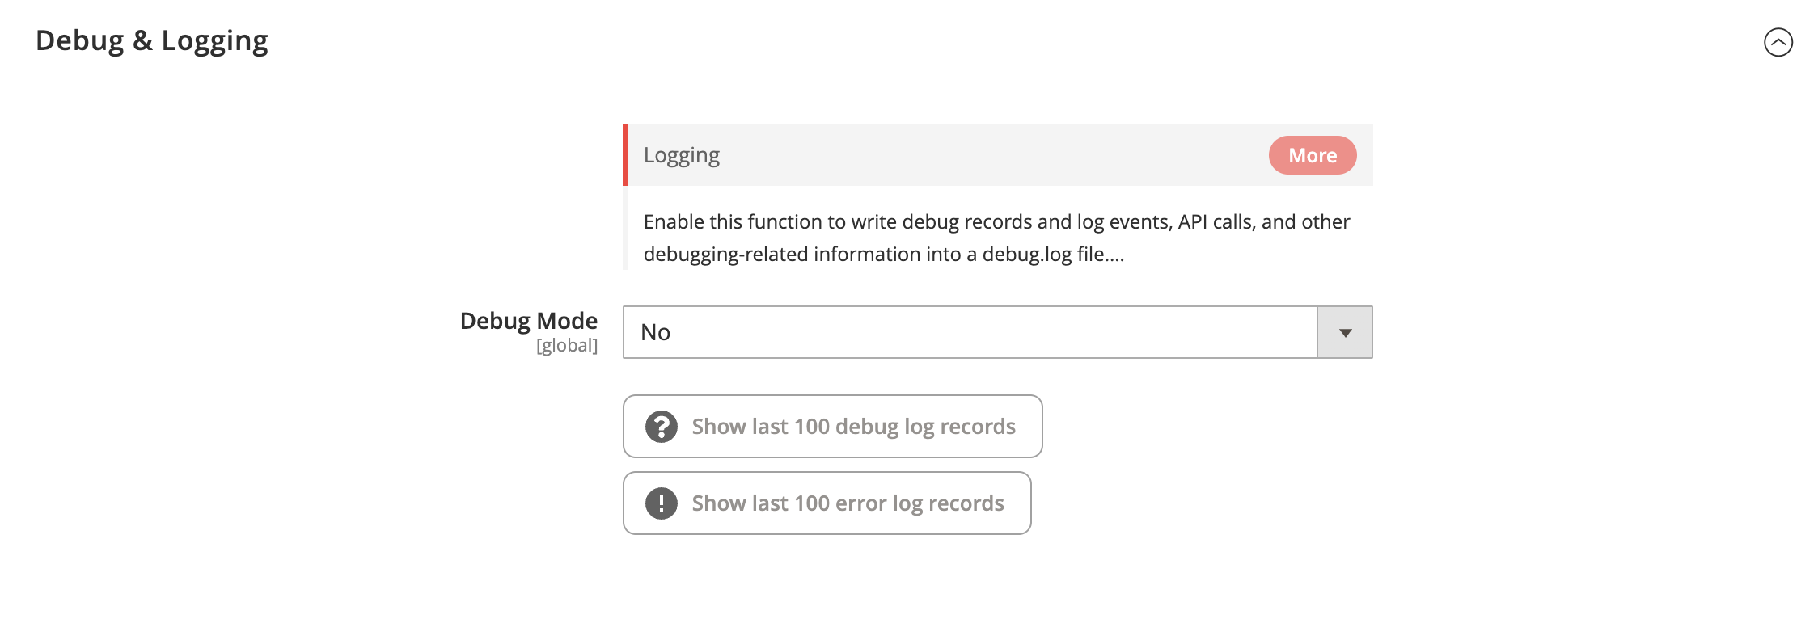
Task: Click the selected 'No' value text
Action: (656, 332)
